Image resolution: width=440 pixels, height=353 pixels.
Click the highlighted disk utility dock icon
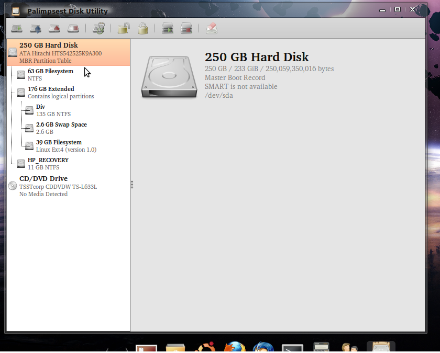click(x=381, y=347)
